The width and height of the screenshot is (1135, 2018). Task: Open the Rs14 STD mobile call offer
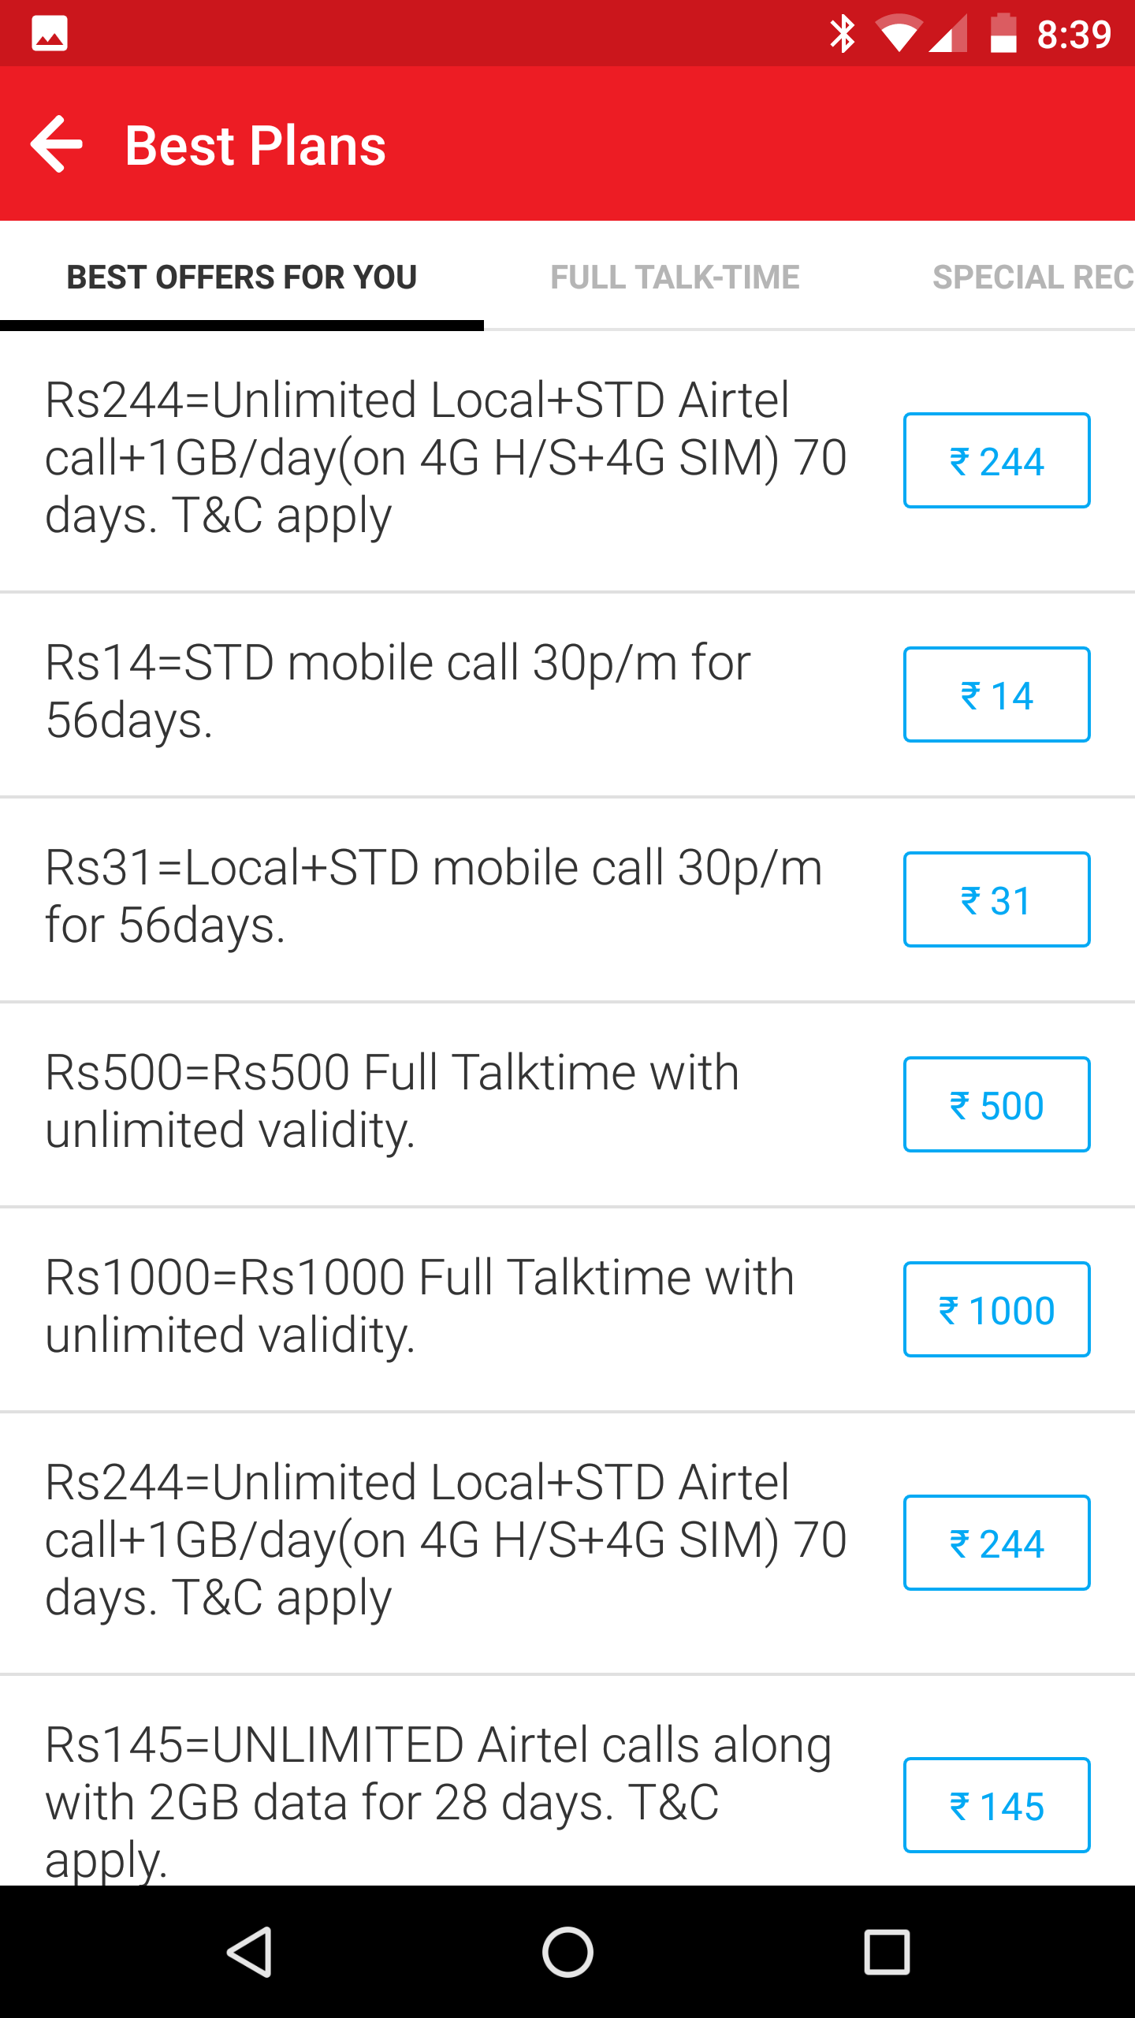398,691
